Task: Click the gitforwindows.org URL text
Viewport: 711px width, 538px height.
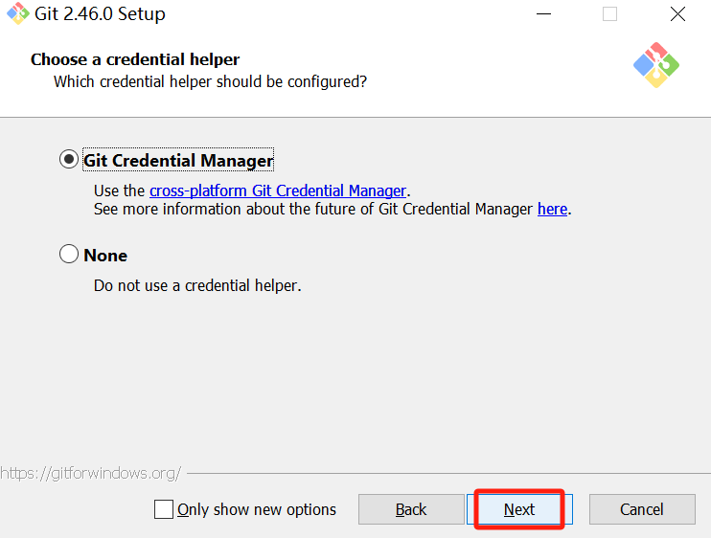Action: [x=91, y=473]
